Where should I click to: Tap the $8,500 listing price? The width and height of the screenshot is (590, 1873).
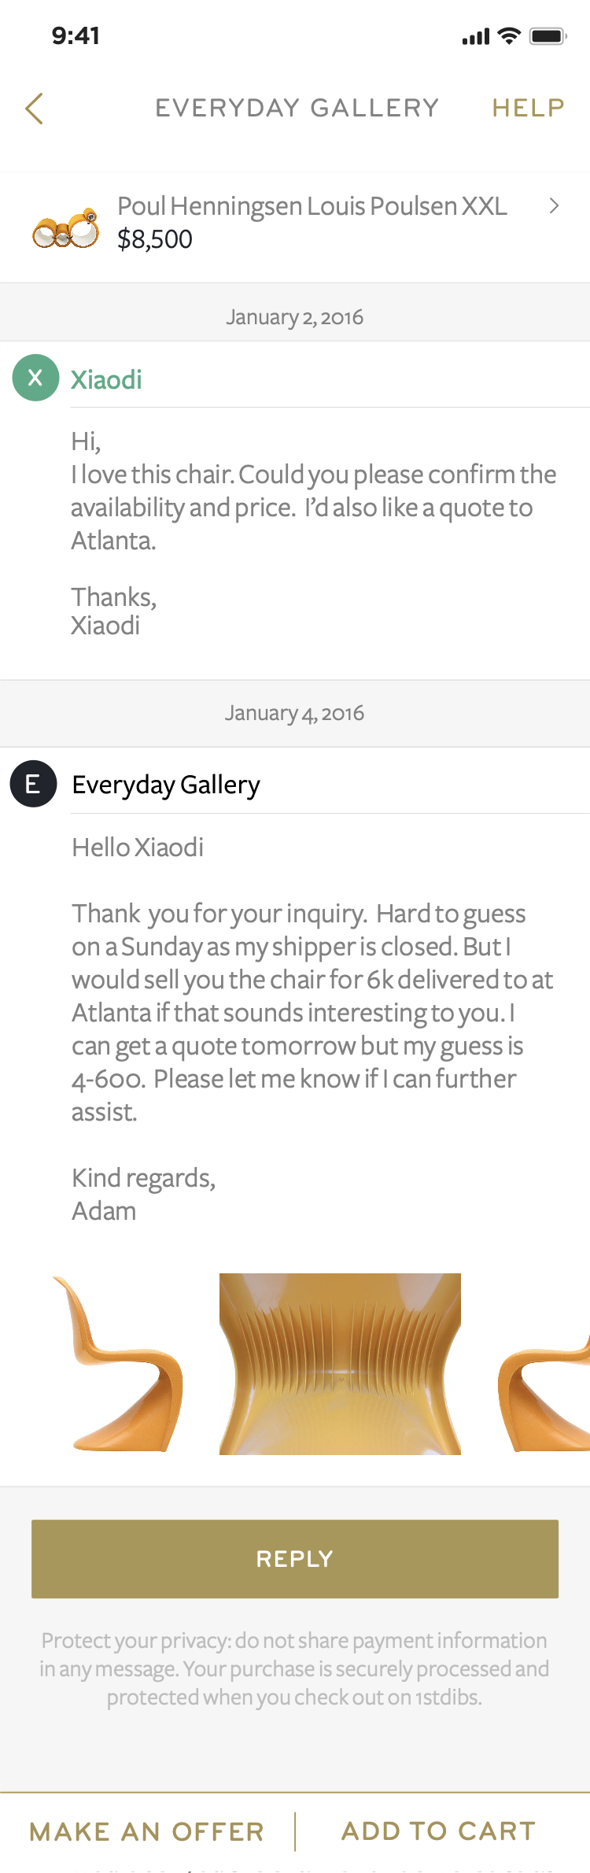tap(155, 239)
